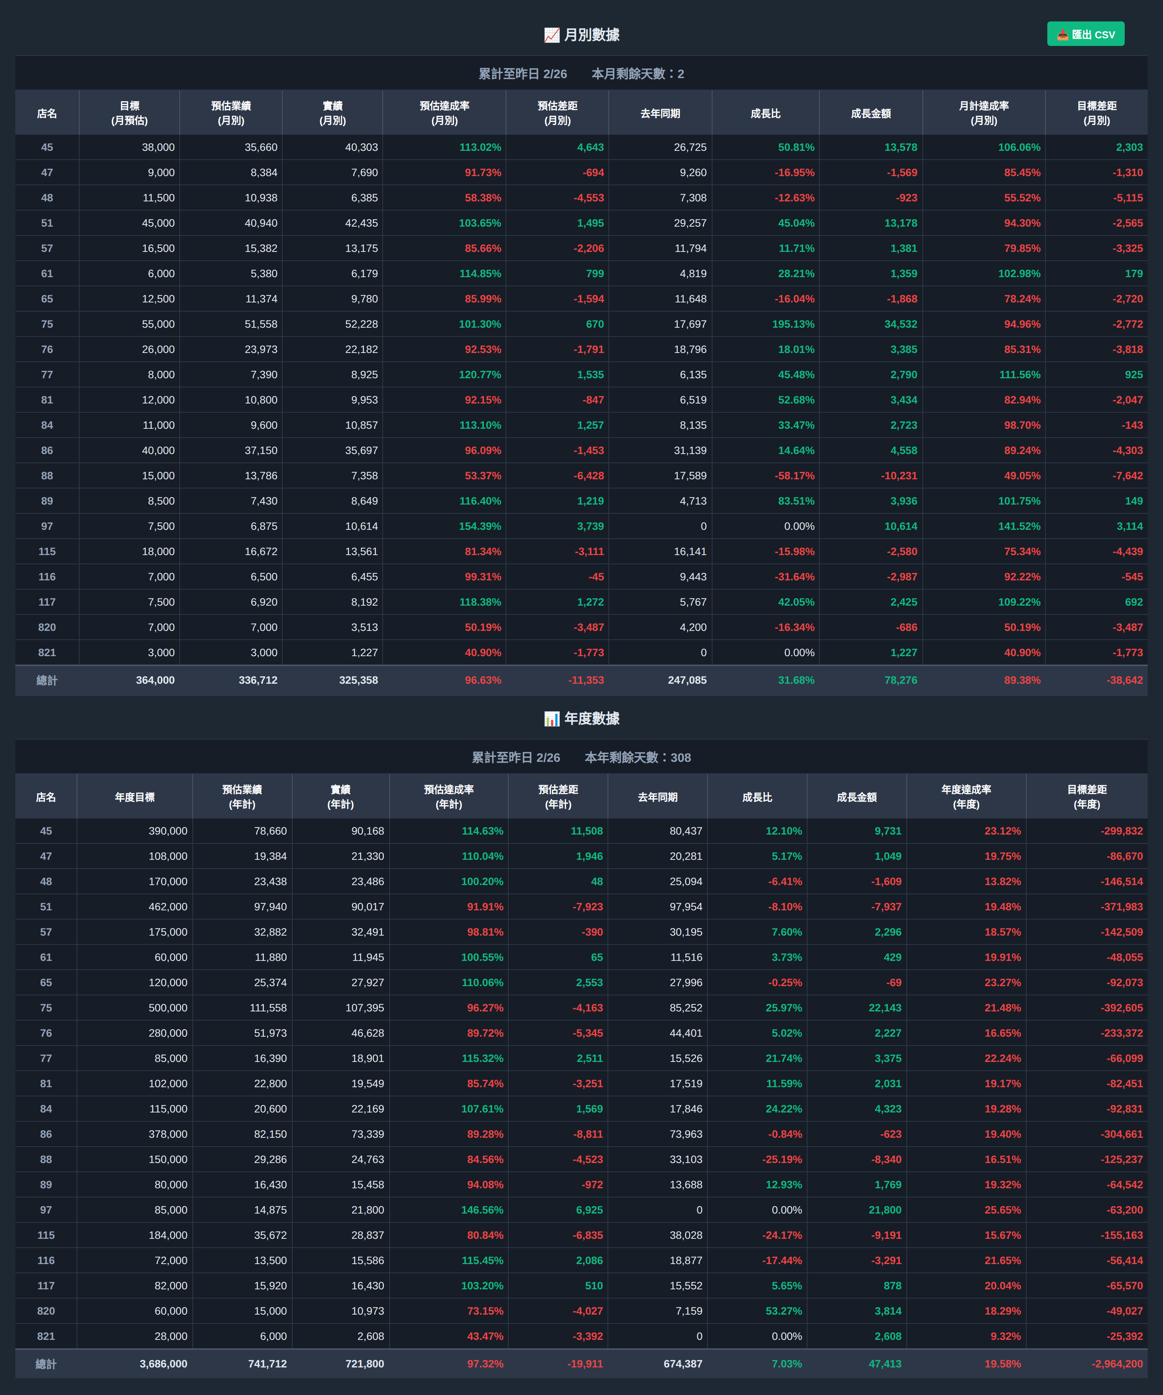Select store 821 row in yearly table
The height and width of the screenshot is (1395, 1163).
coord(46,1336)
